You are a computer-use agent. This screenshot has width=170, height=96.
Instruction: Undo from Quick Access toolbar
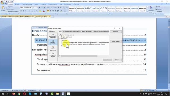pos(9,1)
